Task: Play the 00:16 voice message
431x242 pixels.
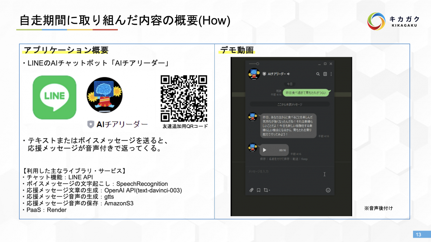Action: click(x=265, y=150)
